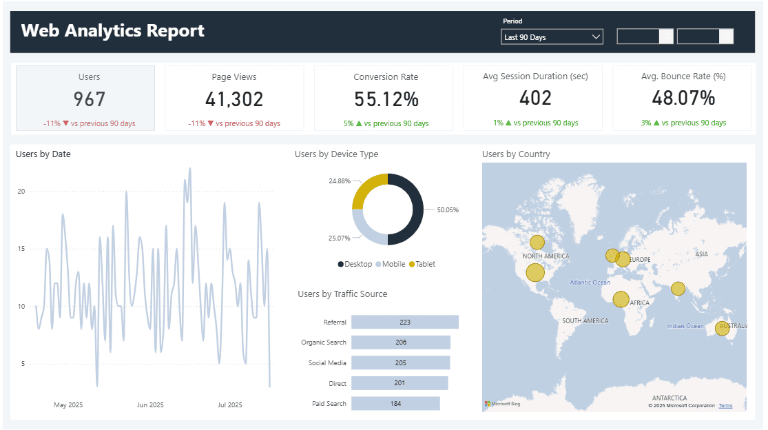
Task: Select the Paid Search bar
Action: pos(395,404)
